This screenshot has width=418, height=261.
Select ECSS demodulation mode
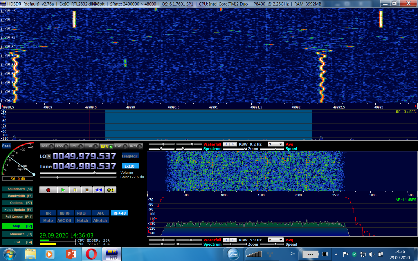click(62, 146)
